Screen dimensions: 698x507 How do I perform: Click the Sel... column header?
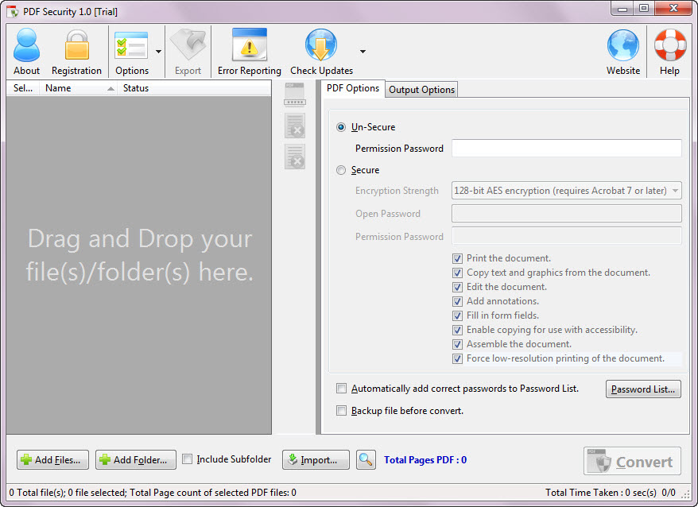click(x=23, y=88)
